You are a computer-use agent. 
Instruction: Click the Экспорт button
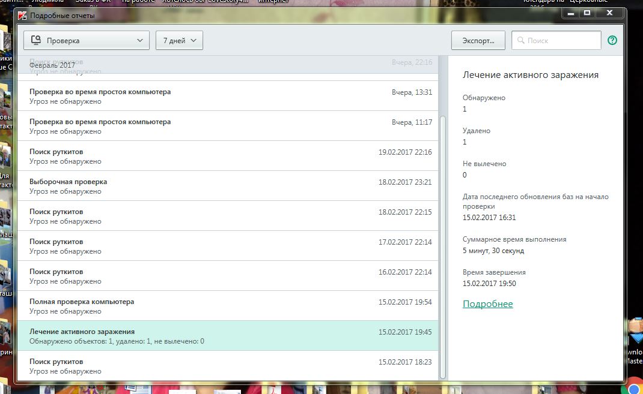[478, 40]
